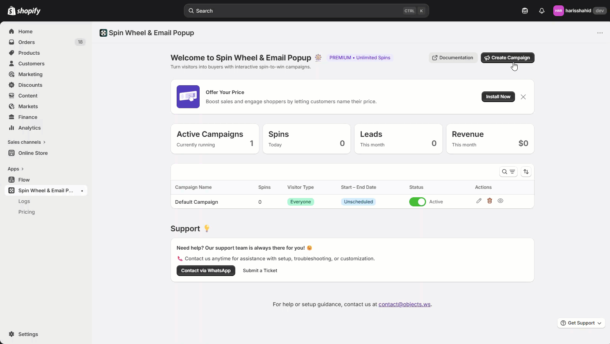Click the Documentation button
This screenshot has height=344, width=610.
point(453,58)
